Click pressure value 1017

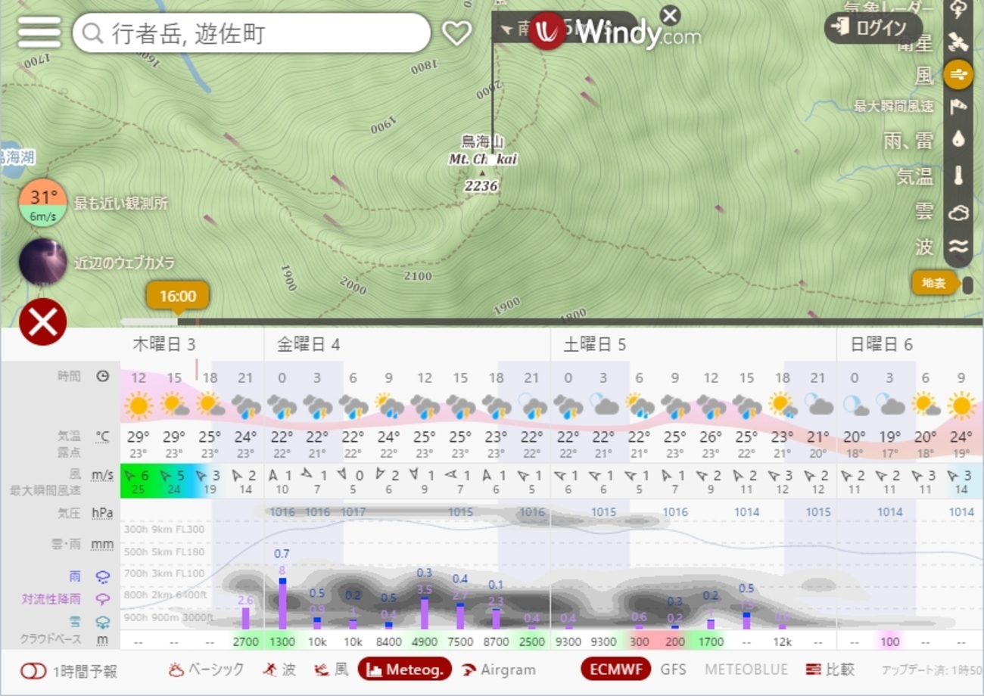click(353, 512)
